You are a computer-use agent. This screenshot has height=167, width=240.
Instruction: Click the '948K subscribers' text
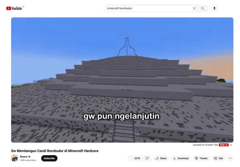(x=28, y=160)
